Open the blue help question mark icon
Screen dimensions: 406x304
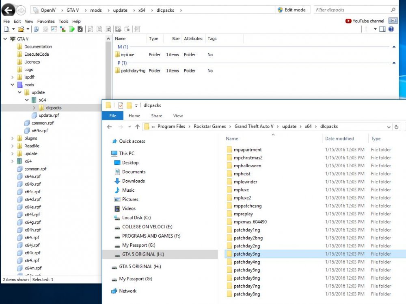(391, 29)
